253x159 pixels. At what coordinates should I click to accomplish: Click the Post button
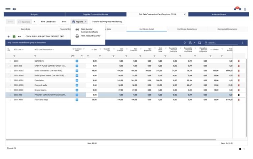(64, 22)
